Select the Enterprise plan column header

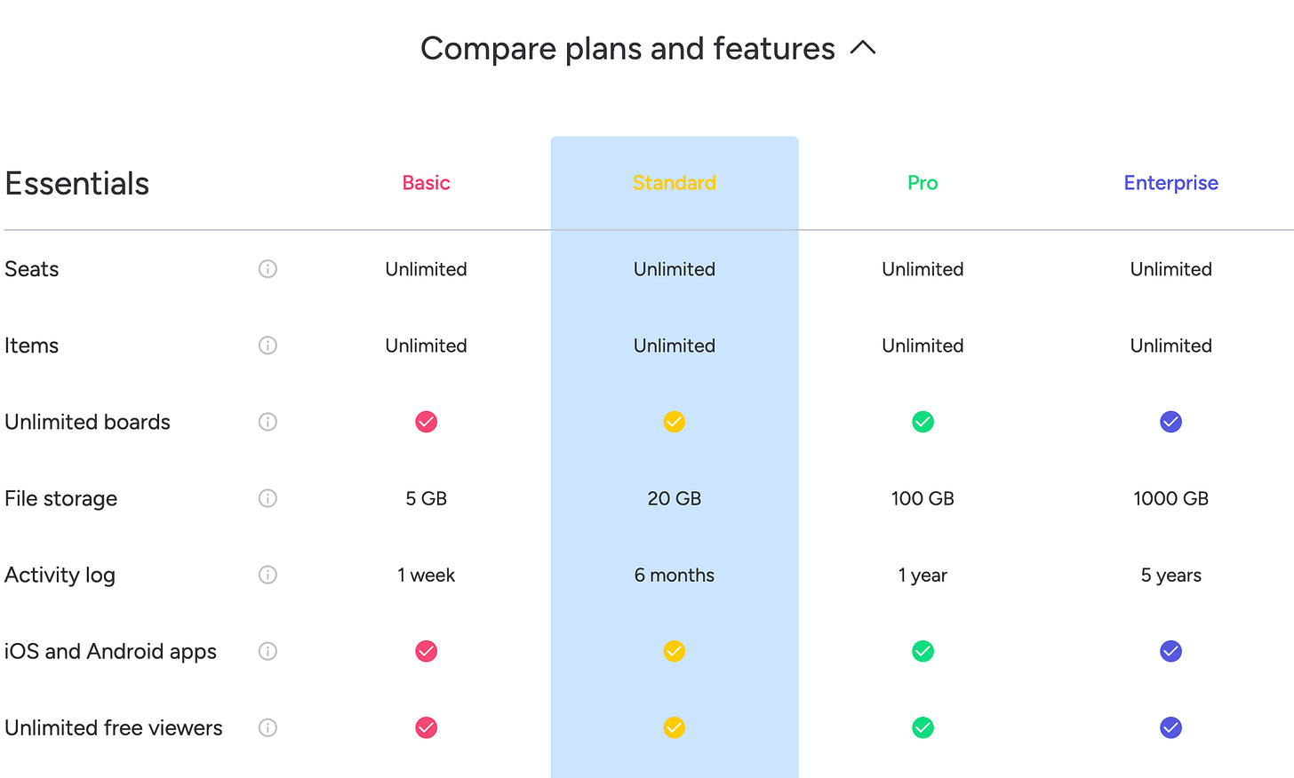coord(1170,183)
